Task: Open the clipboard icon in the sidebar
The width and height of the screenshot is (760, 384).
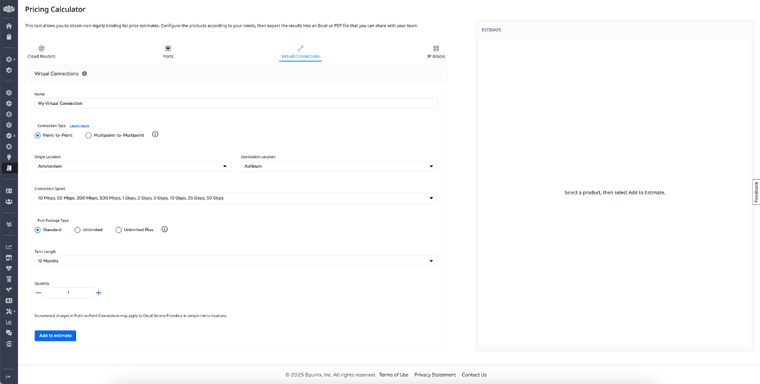Action: click(9, 37)
